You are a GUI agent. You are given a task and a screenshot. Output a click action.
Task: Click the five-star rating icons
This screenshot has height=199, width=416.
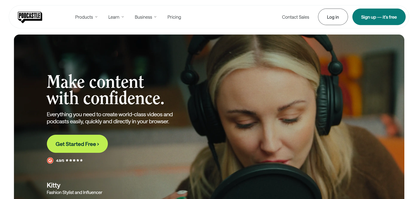(x=74, y=160)
